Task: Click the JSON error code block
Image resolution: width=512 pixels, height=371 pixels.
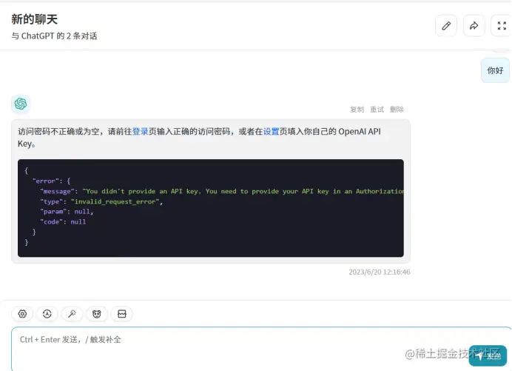Action: point(211,208)
